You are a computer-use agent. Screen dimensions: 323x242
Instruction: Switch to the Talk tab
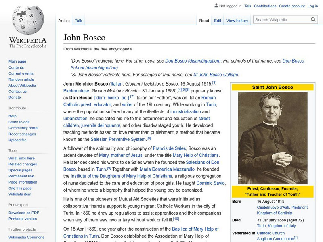(x=78, y=21)
